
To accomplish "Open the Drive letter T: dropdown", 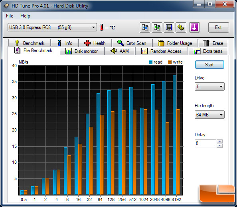I will coord(209,86).
